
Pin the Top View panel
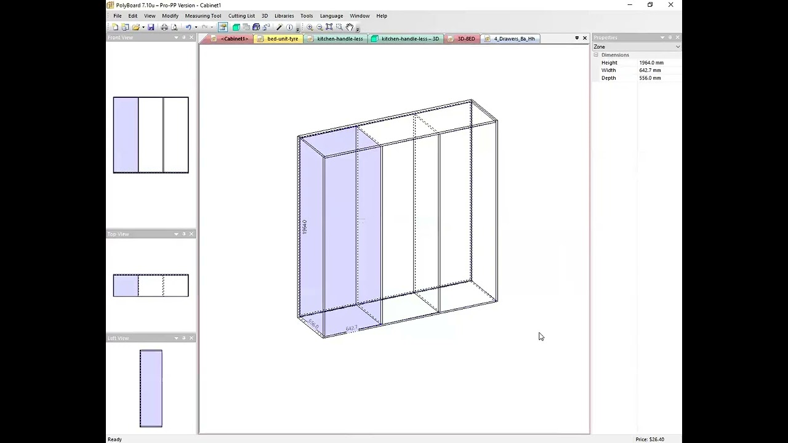pos(183,234)
